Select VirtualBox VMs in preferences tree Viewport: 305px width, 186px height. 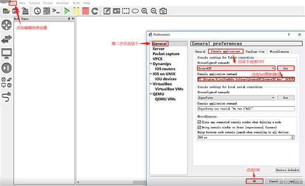point(169,89)
